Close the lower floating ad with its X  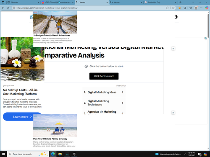click(x=173, y=113)
